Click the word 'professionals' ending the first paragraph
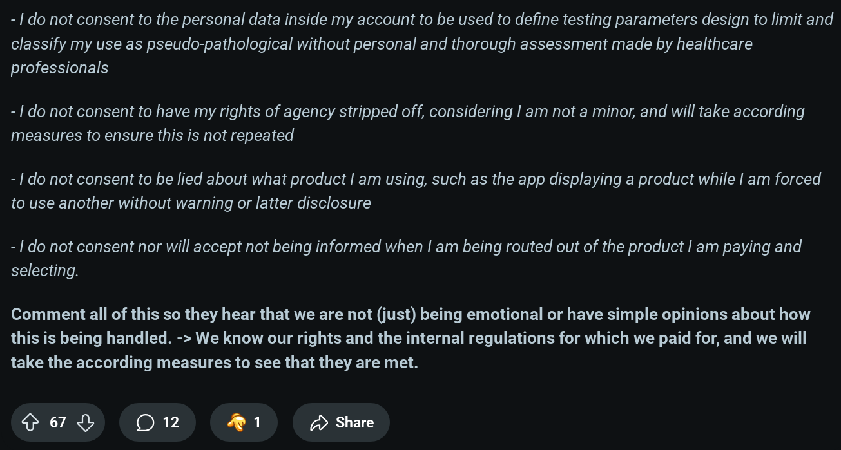 pos(60,68)
